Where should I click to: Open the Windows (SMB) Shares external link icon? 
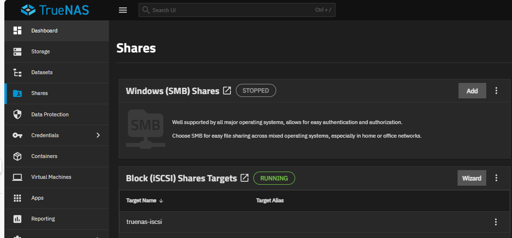tap(227, 91)
